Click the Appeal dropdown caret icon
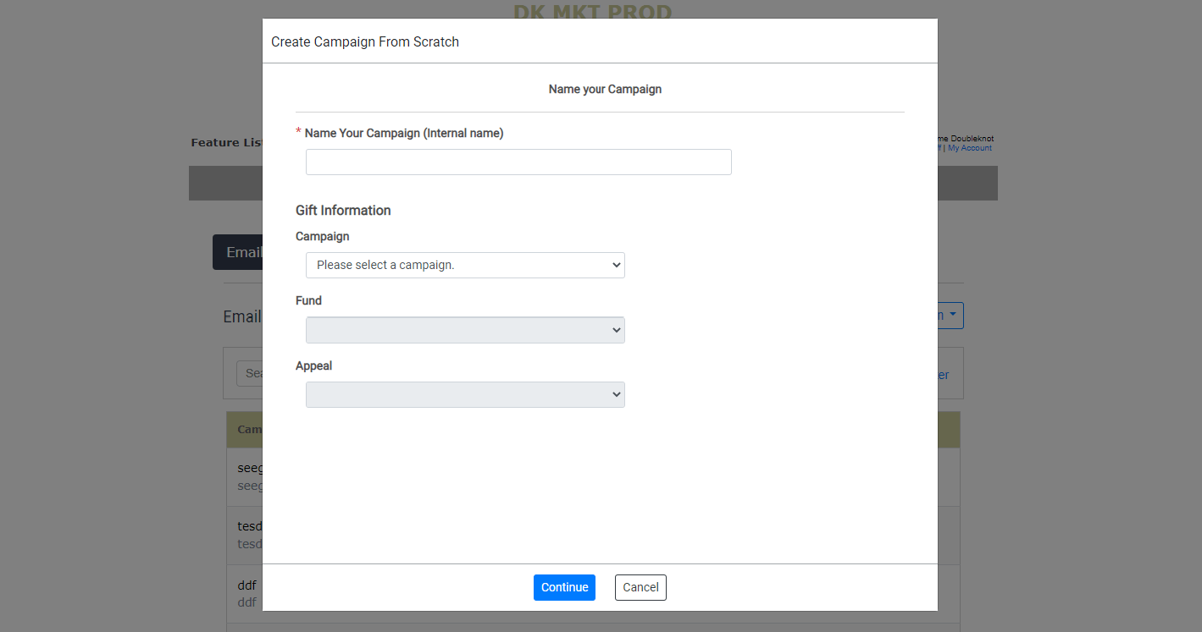 tap(616, 394)
